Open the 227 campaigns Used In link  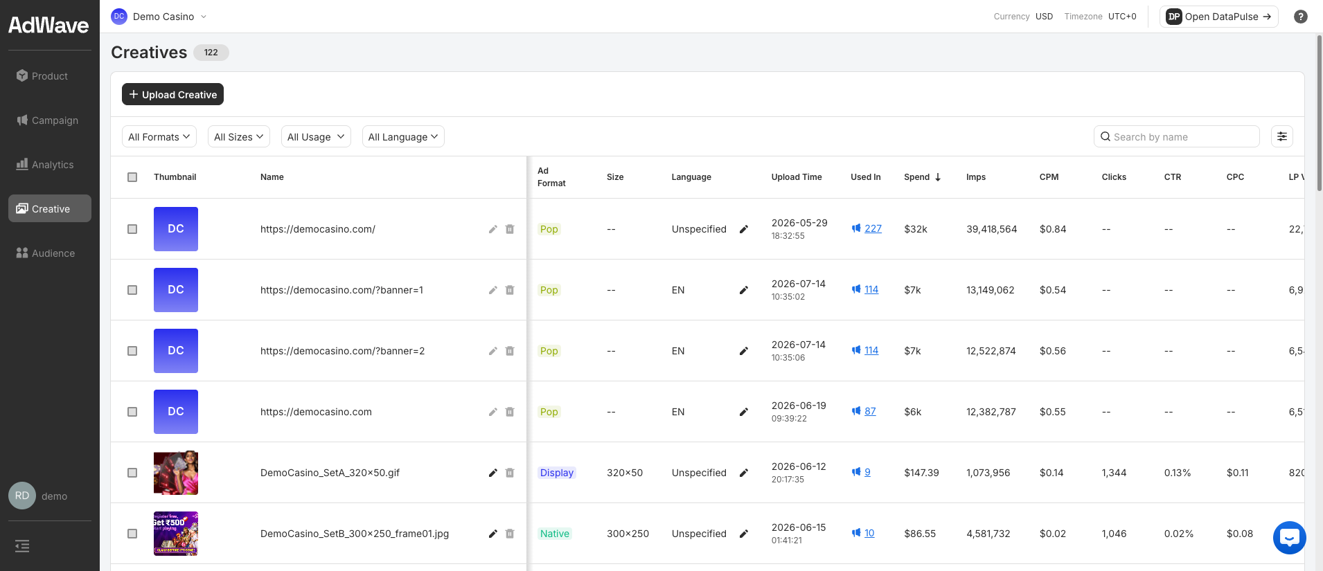pyautogui.click(x=873, y=228)
